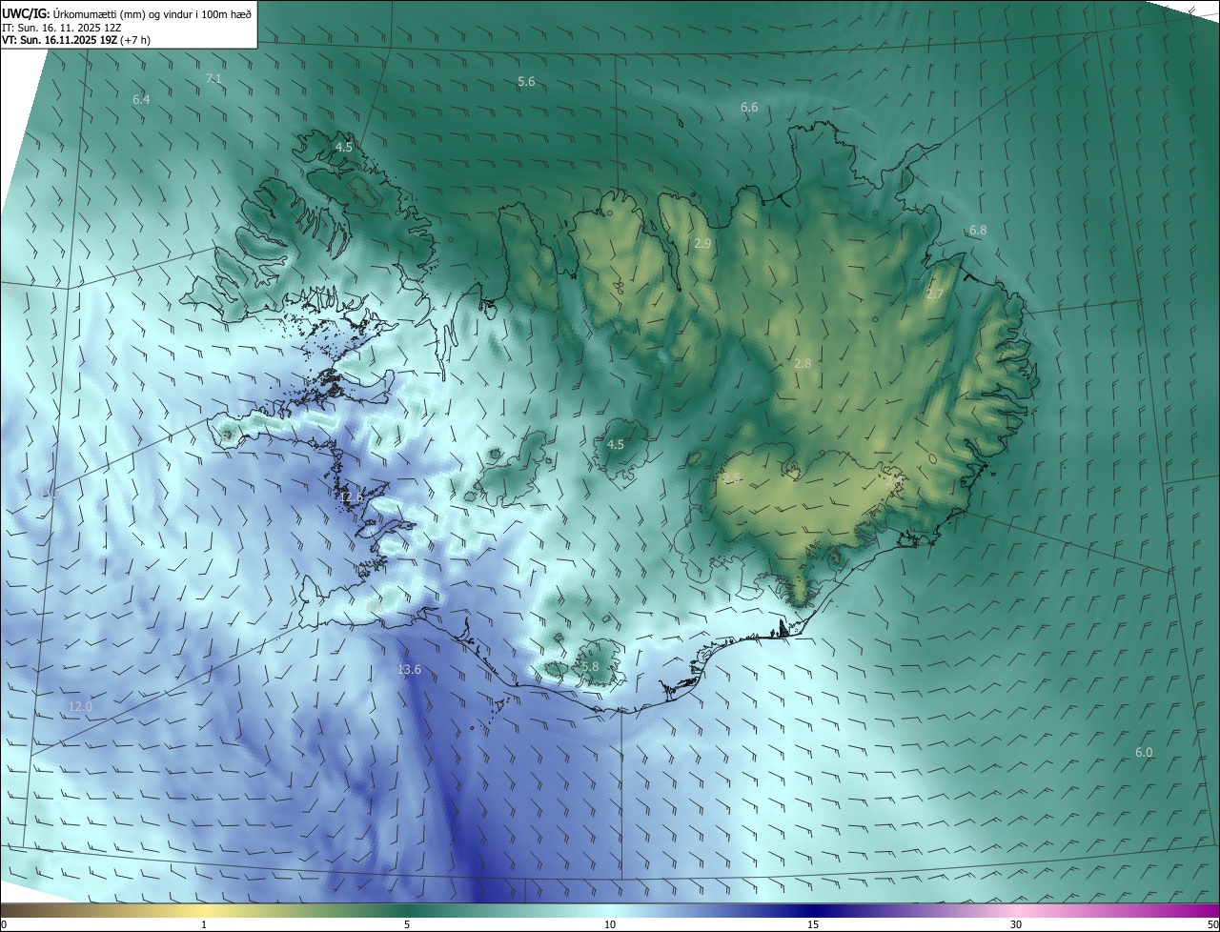Click the '50' tick on the color scale
The width and height of the screenshot is (1220, 932).
click(x=1212, y=925)
